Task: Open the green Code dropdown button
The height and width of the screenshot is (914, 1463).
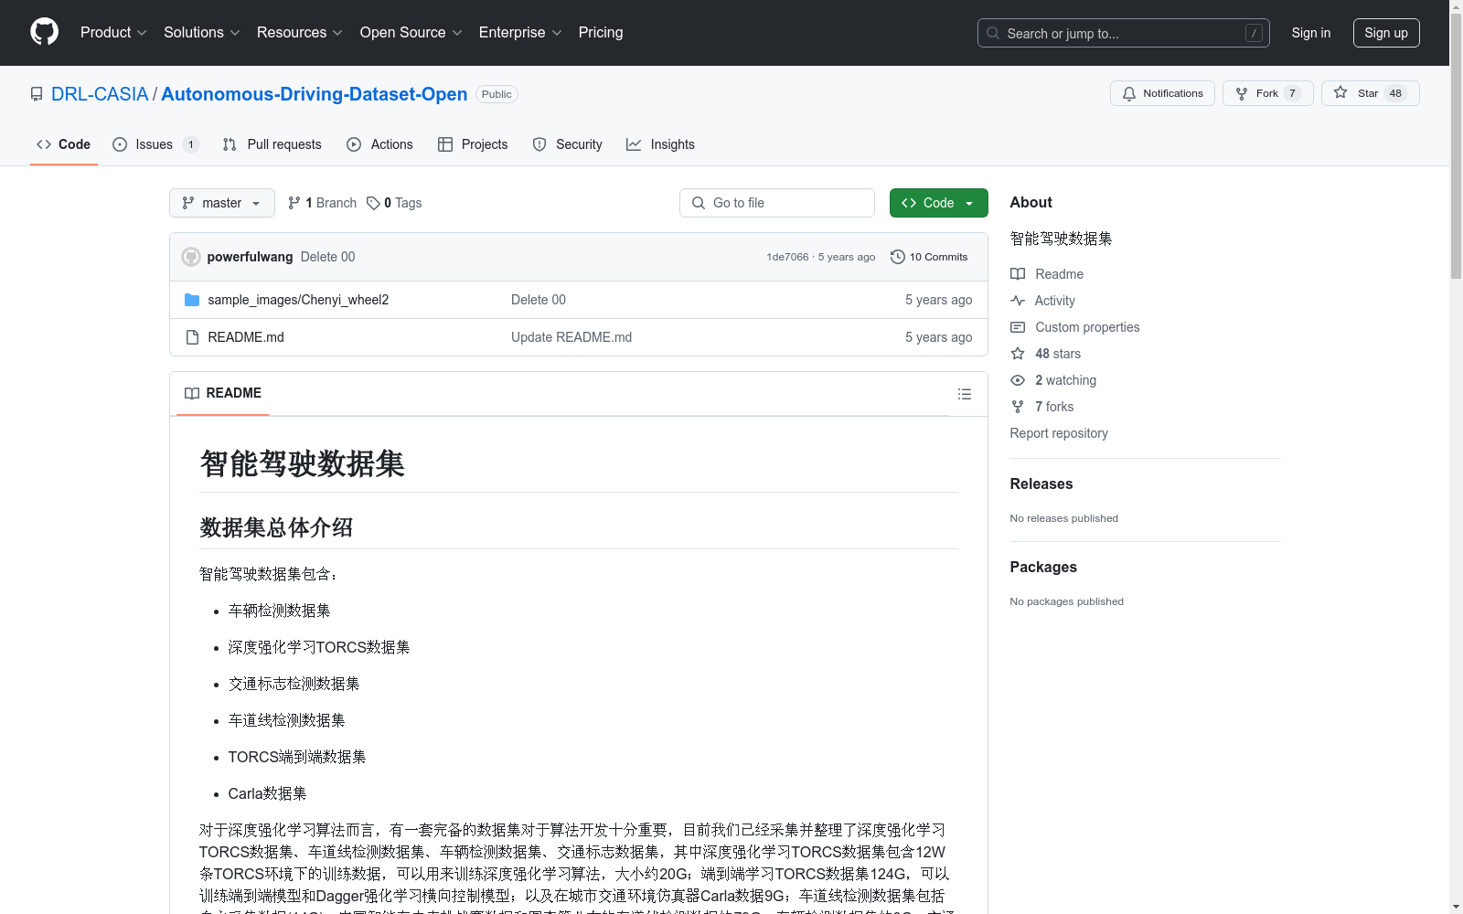Action: point(938,203)
